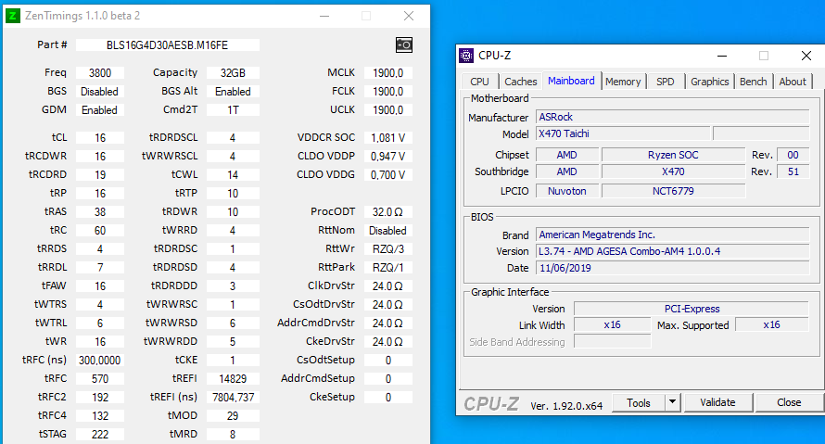Image resolution: width=825 pixels, height=444 pixels.
Task: Switch to the Memory tab in CPU-Z
Action: tap(623, 82)
